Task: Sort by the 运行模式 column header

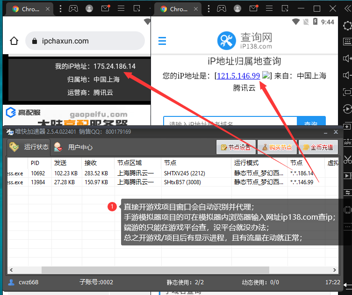Action: (259, 163)
